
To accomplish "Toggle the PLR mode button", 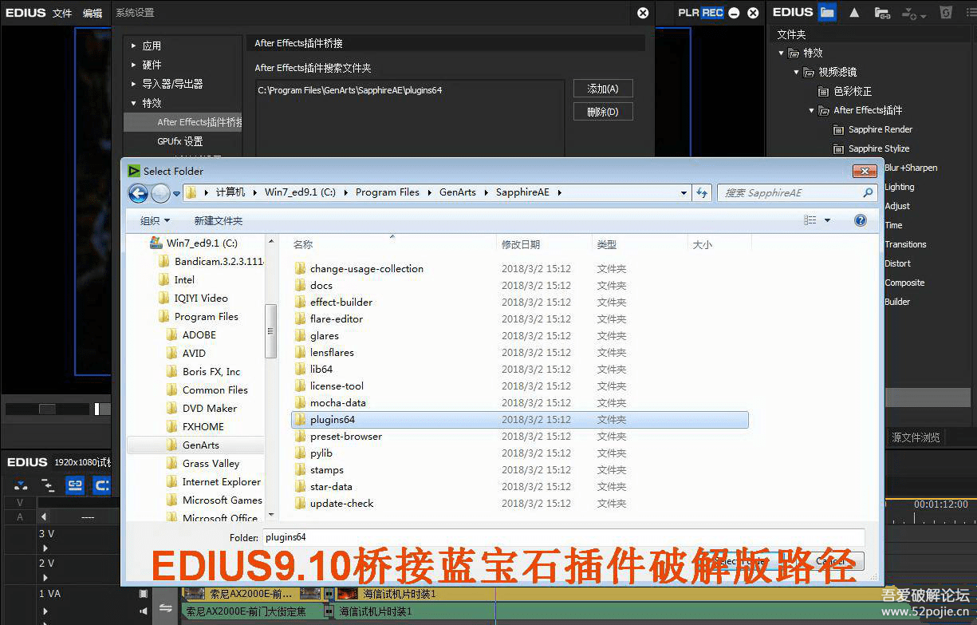I will [689, 13].
